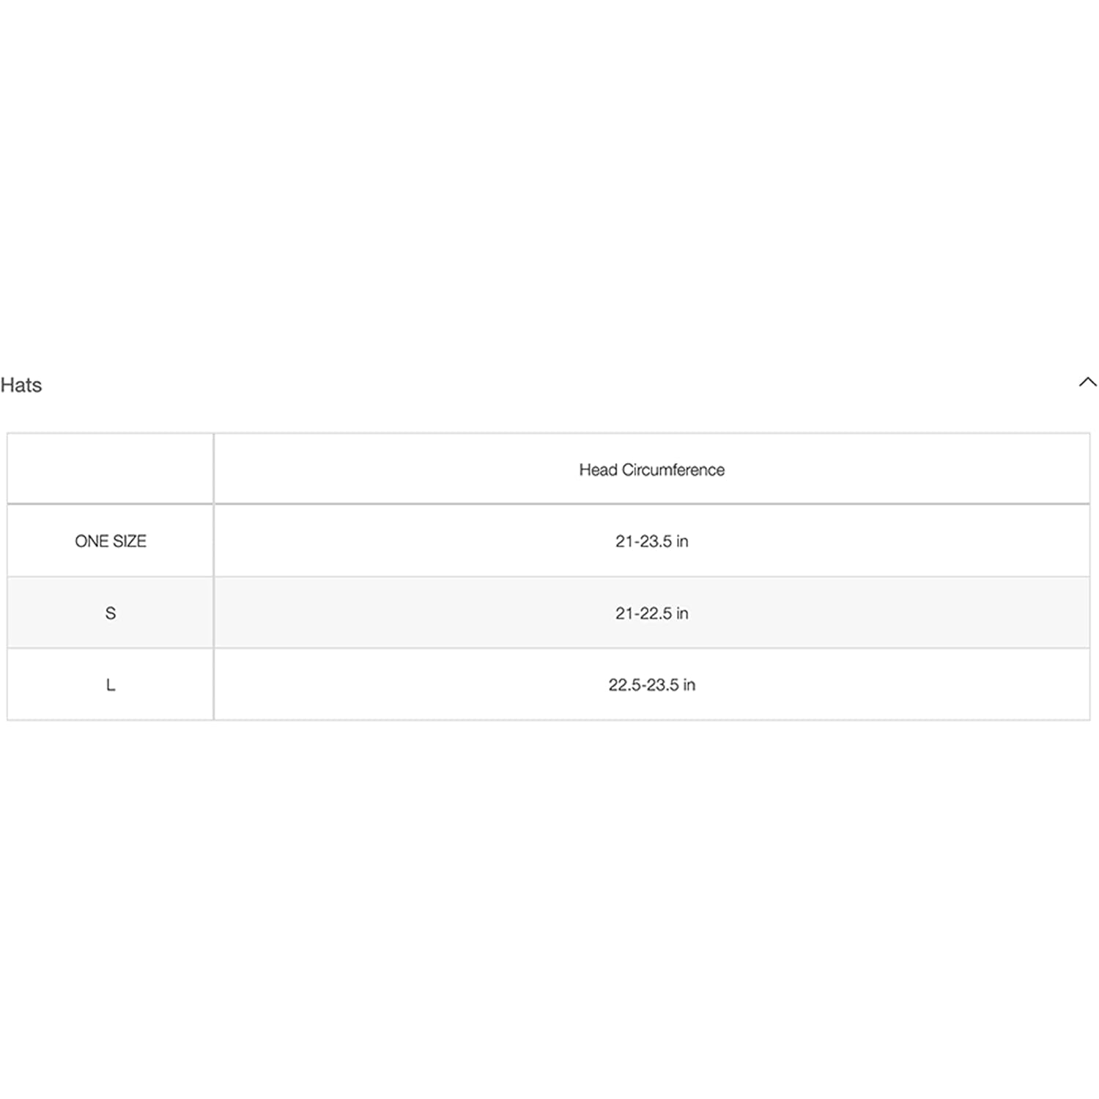Click the word ONE in ONE SIZE

click(92, 541)
